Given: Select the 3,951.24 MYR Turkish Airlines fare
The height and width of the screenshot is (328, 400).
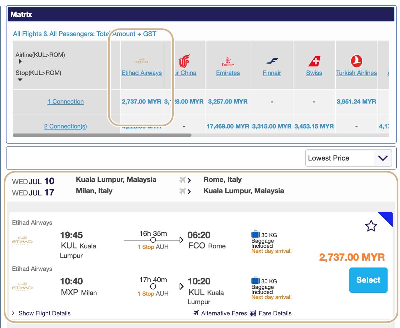Looking at the screenshot, I should click(x=356, y=102).
